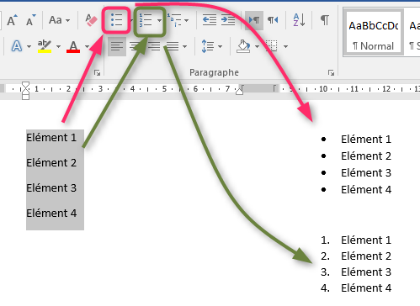
Task: Apply yellow text highlight color
Action: [x=45, y=46]
